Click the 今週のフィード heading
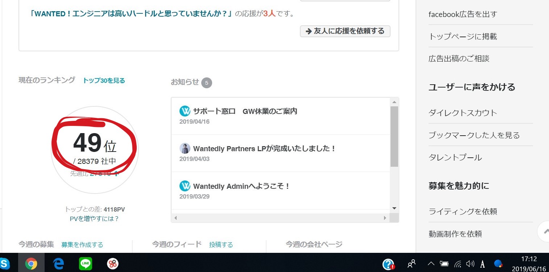The height and width of the screenshot is (272, 549). [x=177, y=244]
